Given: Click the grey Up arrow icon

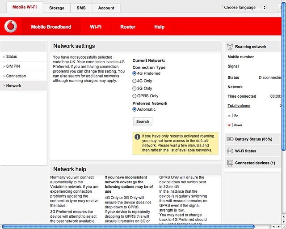Looking at the screenshot, I should point(229,116).
